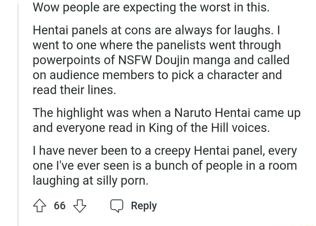Viewport: 316px width, 226px height.
Task: Click the word "NSFW" in the comment
Action: coord(135,60)
